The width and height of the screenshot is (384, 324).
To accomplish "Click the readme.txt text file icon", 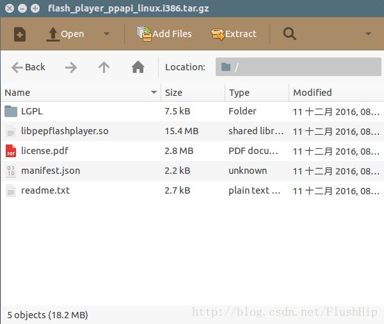I will [x=11, y=190].
